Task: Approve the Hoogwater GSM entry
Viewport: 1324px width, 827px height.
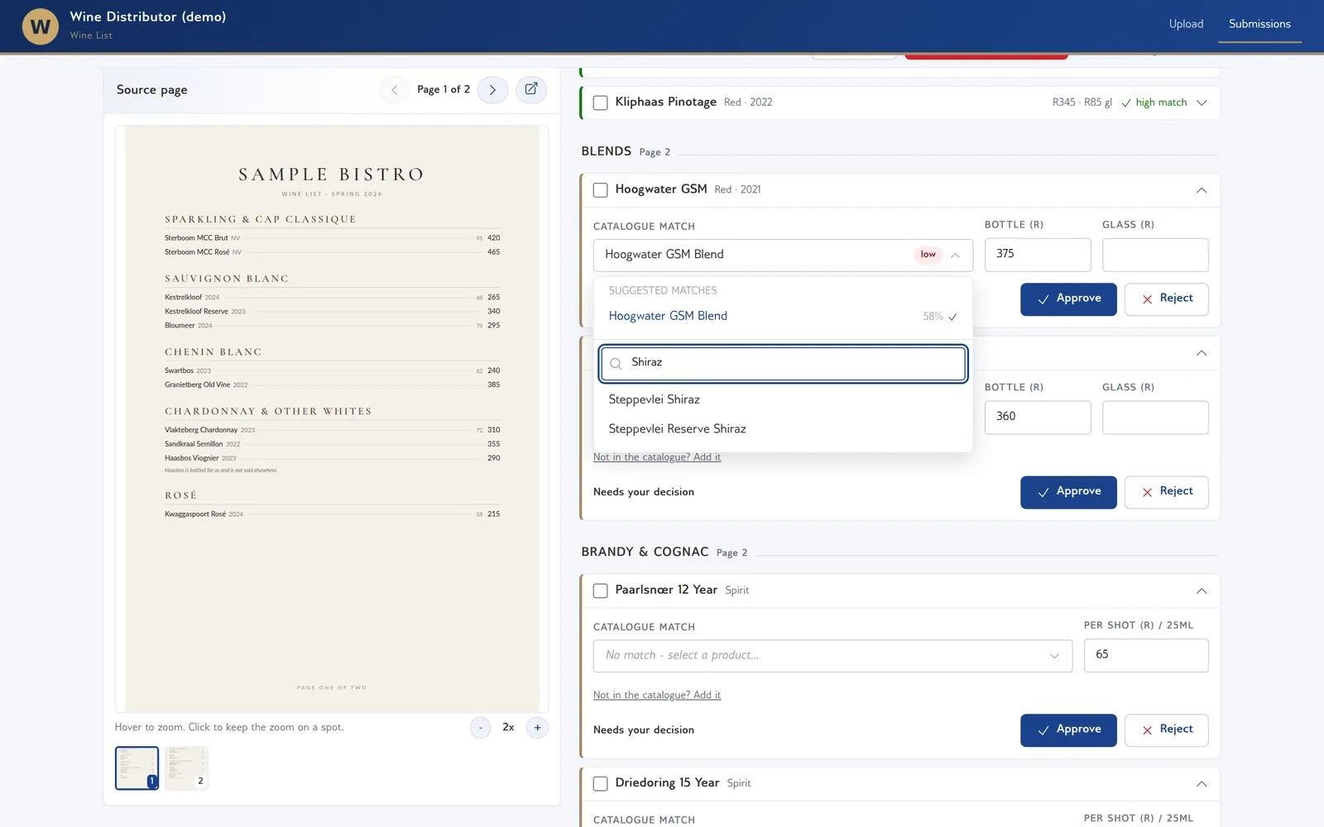Action: [x=1068, y=299]
